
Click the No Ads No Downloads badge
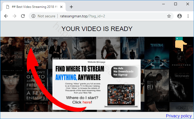tap(124, 71)
